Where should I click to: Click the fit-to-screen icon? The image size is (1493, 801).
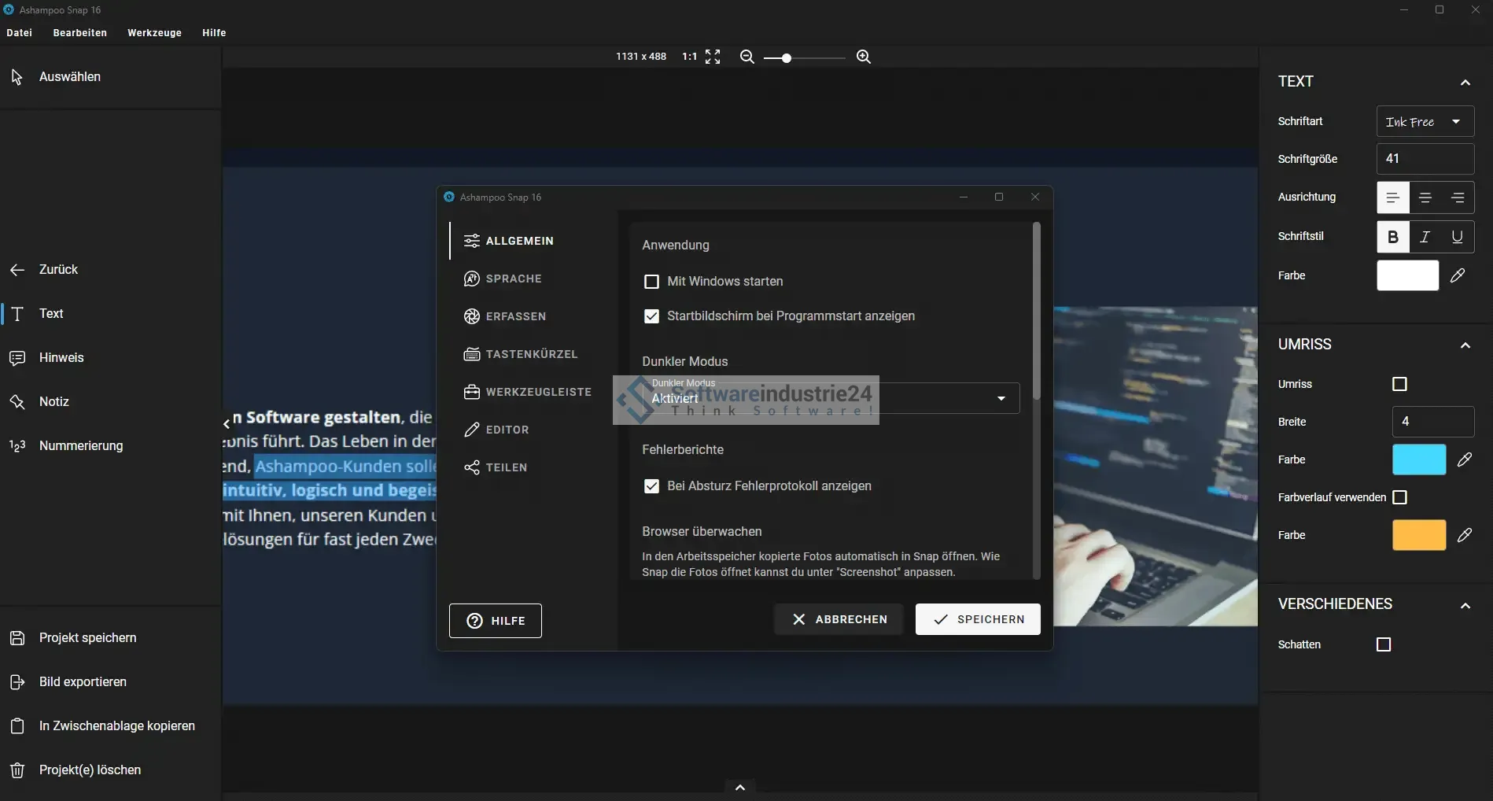pyautogui.click(x=713, y=57)
